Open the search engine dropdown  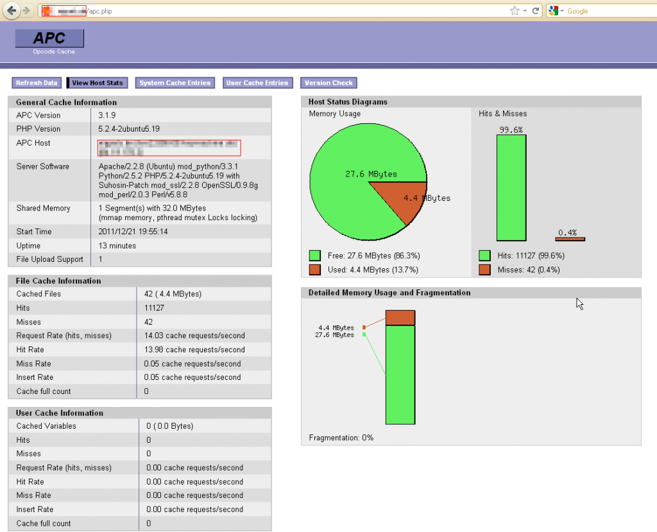(x=561, y=10)
